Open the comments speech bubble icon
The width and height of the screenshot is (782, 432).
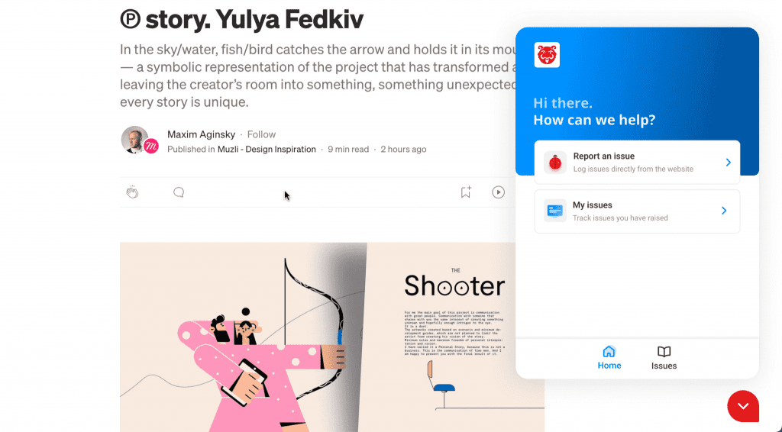pos(179,192)
